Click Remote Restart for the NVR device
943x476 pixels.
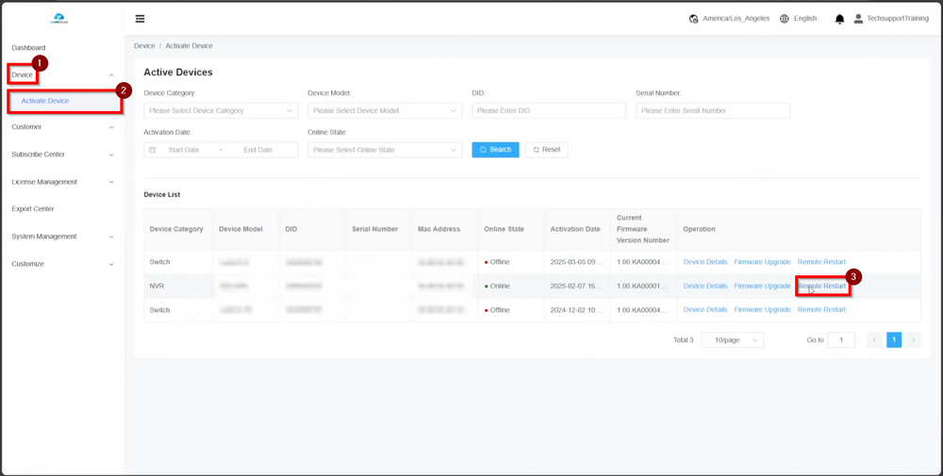(821, 286)
